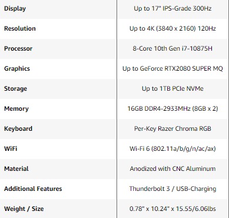Image resolution: width=229 pixels, height=218 pixels.
Task: Select the 'Up to 1TB PCIe NVMe' value
Action: [172, 88]
